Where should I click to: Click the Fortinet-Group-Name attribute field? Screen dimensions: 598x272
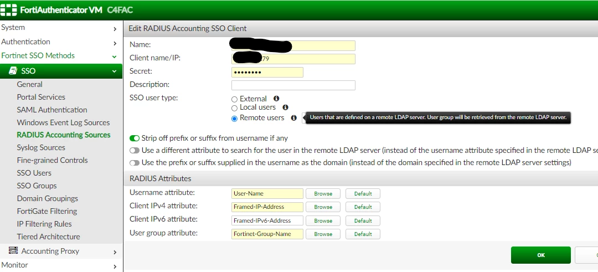pos(267,234)
